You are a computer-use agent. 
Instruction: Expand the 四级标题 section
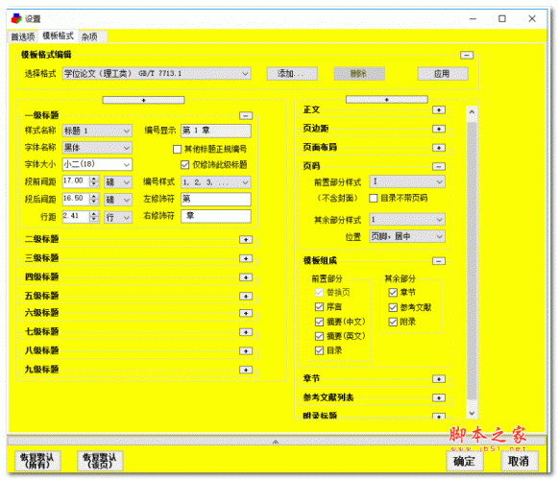(246, 277)
